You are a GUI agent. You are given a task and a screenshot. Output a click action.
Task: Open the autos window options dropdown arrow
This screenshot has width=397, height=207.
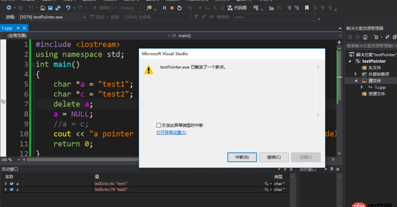279,169
